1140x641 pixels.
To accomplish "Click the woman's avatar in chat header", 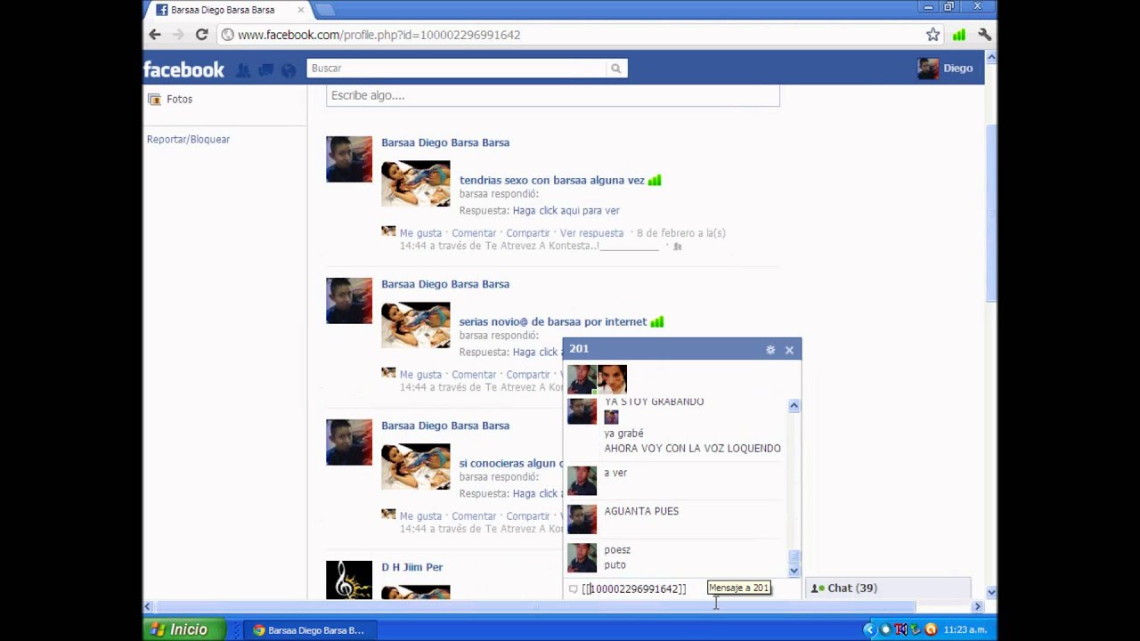I will tap(612, 379).
